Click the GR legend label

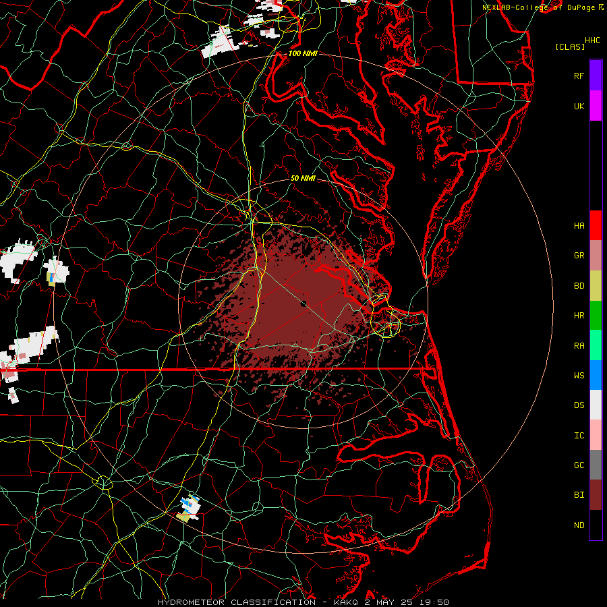coord(579,256)
